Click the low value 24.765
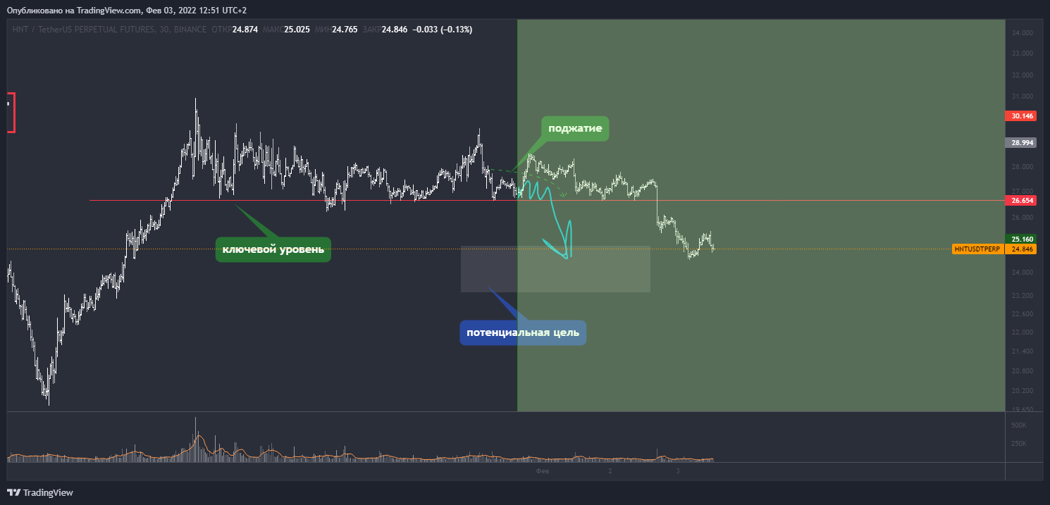 coord(345,30)
